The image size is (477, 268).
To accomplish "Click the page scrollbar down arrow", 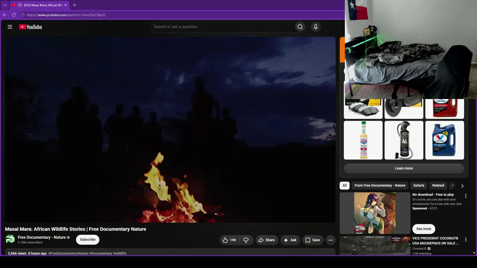I will tap(474, 253).
